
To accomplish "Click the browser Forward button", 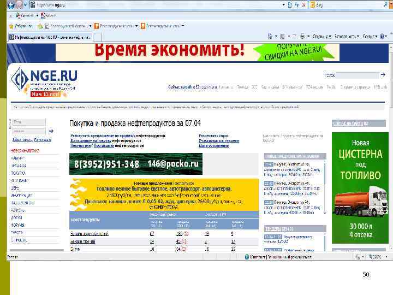I will 20,4.
